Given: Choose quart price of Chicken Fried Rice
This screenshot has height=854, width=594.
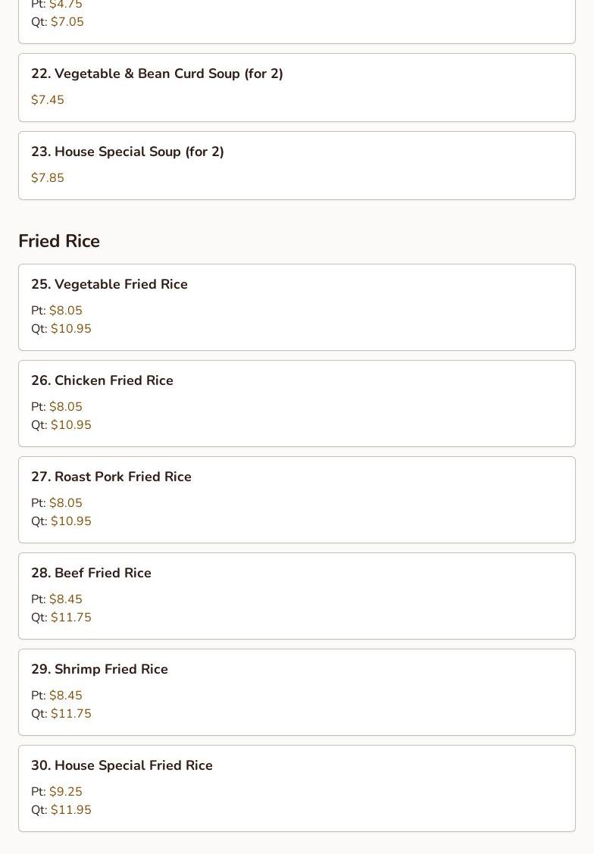Looking at the screenshot, I should click(x=70, y=425).
